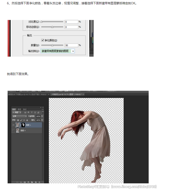Click create new group folder icon
This screenshot has height=191, width=169.
(32, 182)
